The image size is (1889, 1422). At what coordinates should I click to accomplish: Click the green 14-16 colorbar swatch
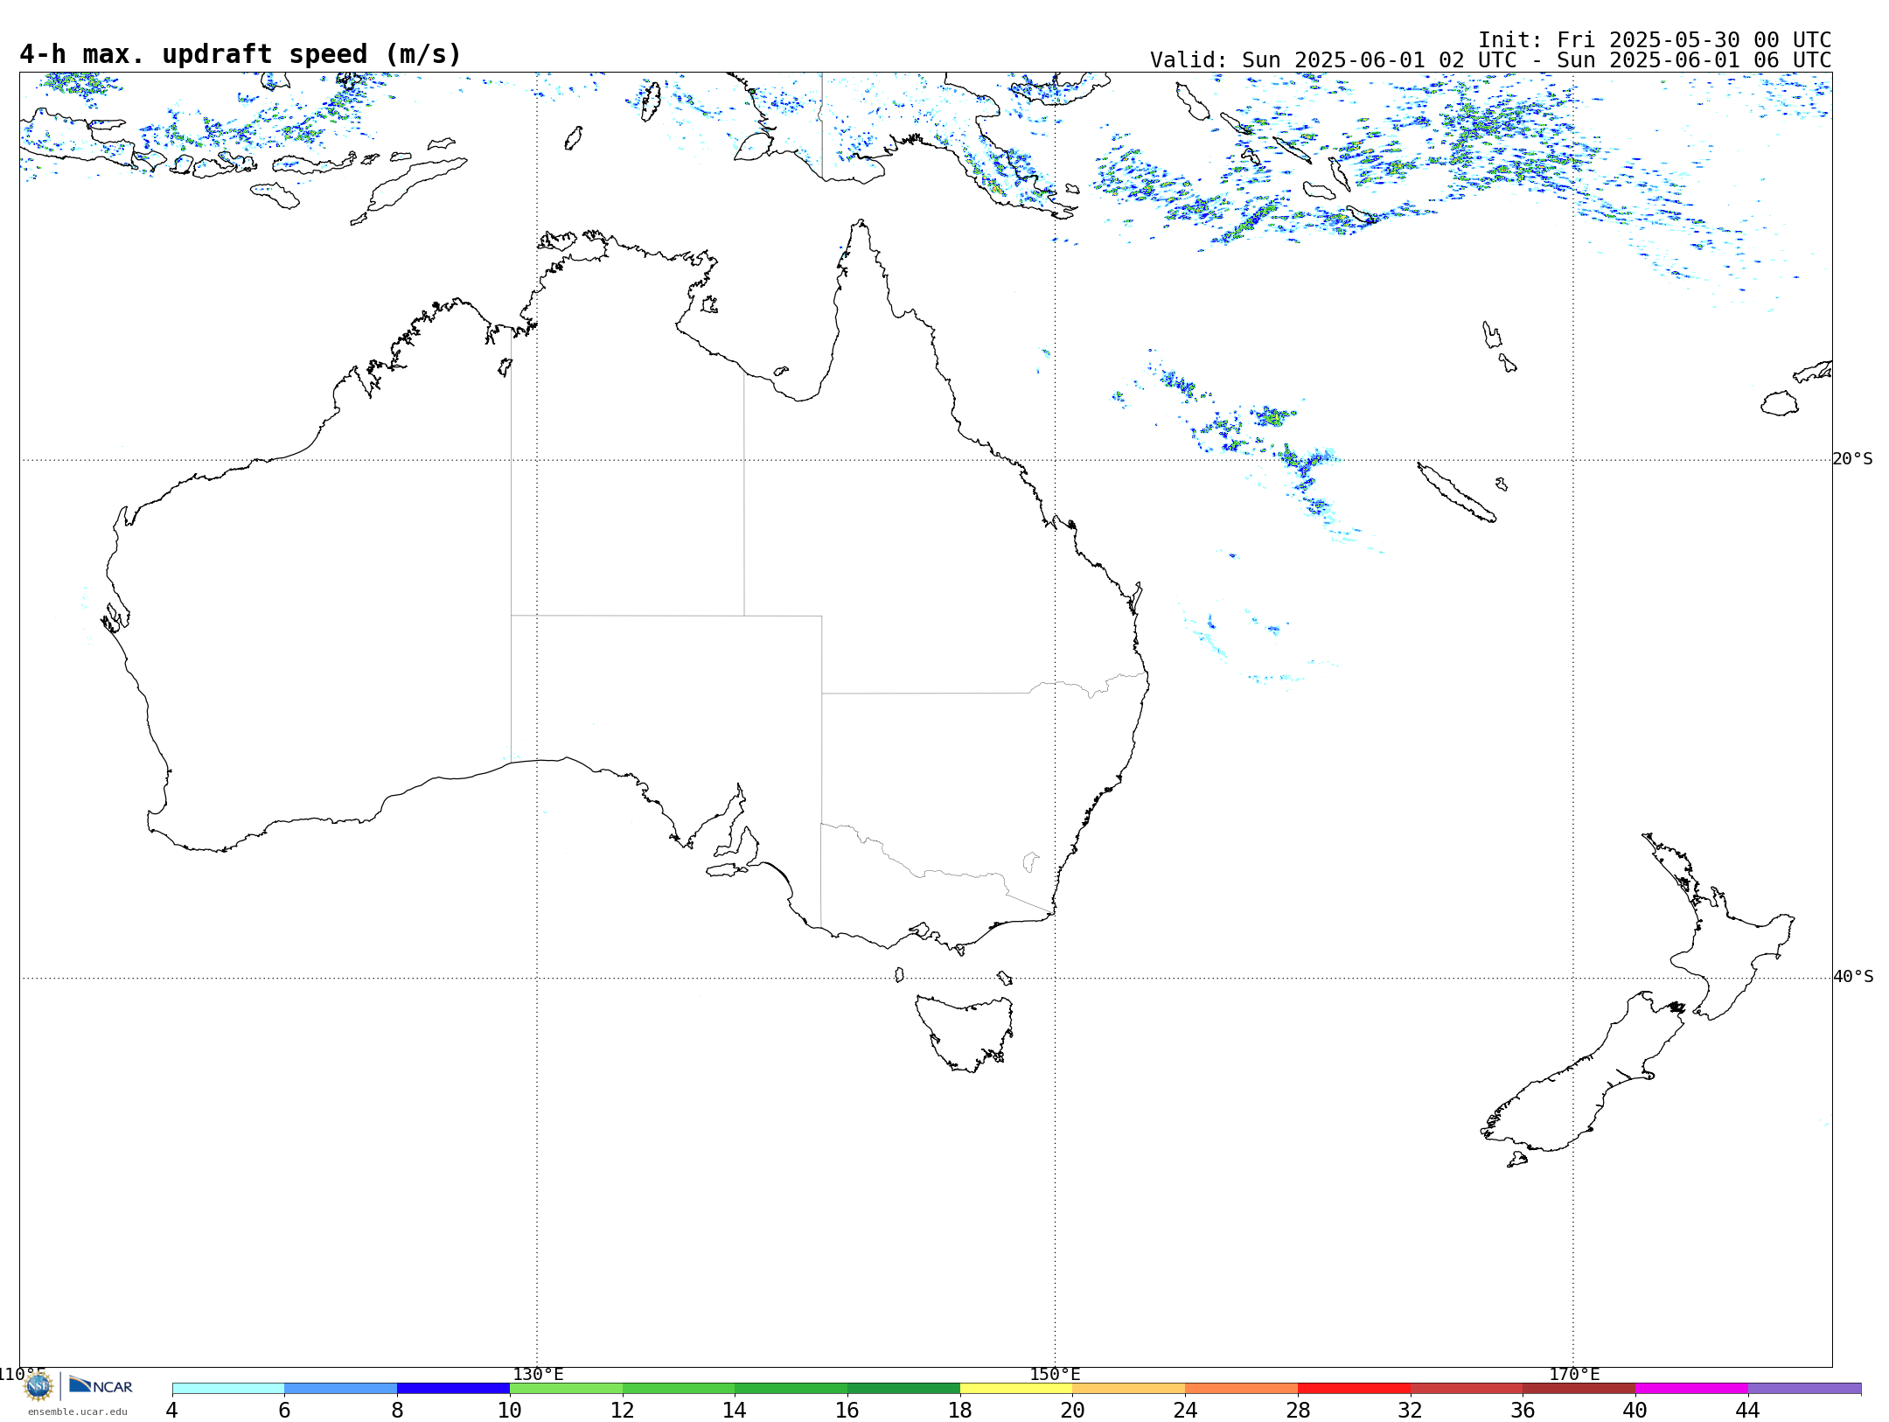coord(791,1389)
